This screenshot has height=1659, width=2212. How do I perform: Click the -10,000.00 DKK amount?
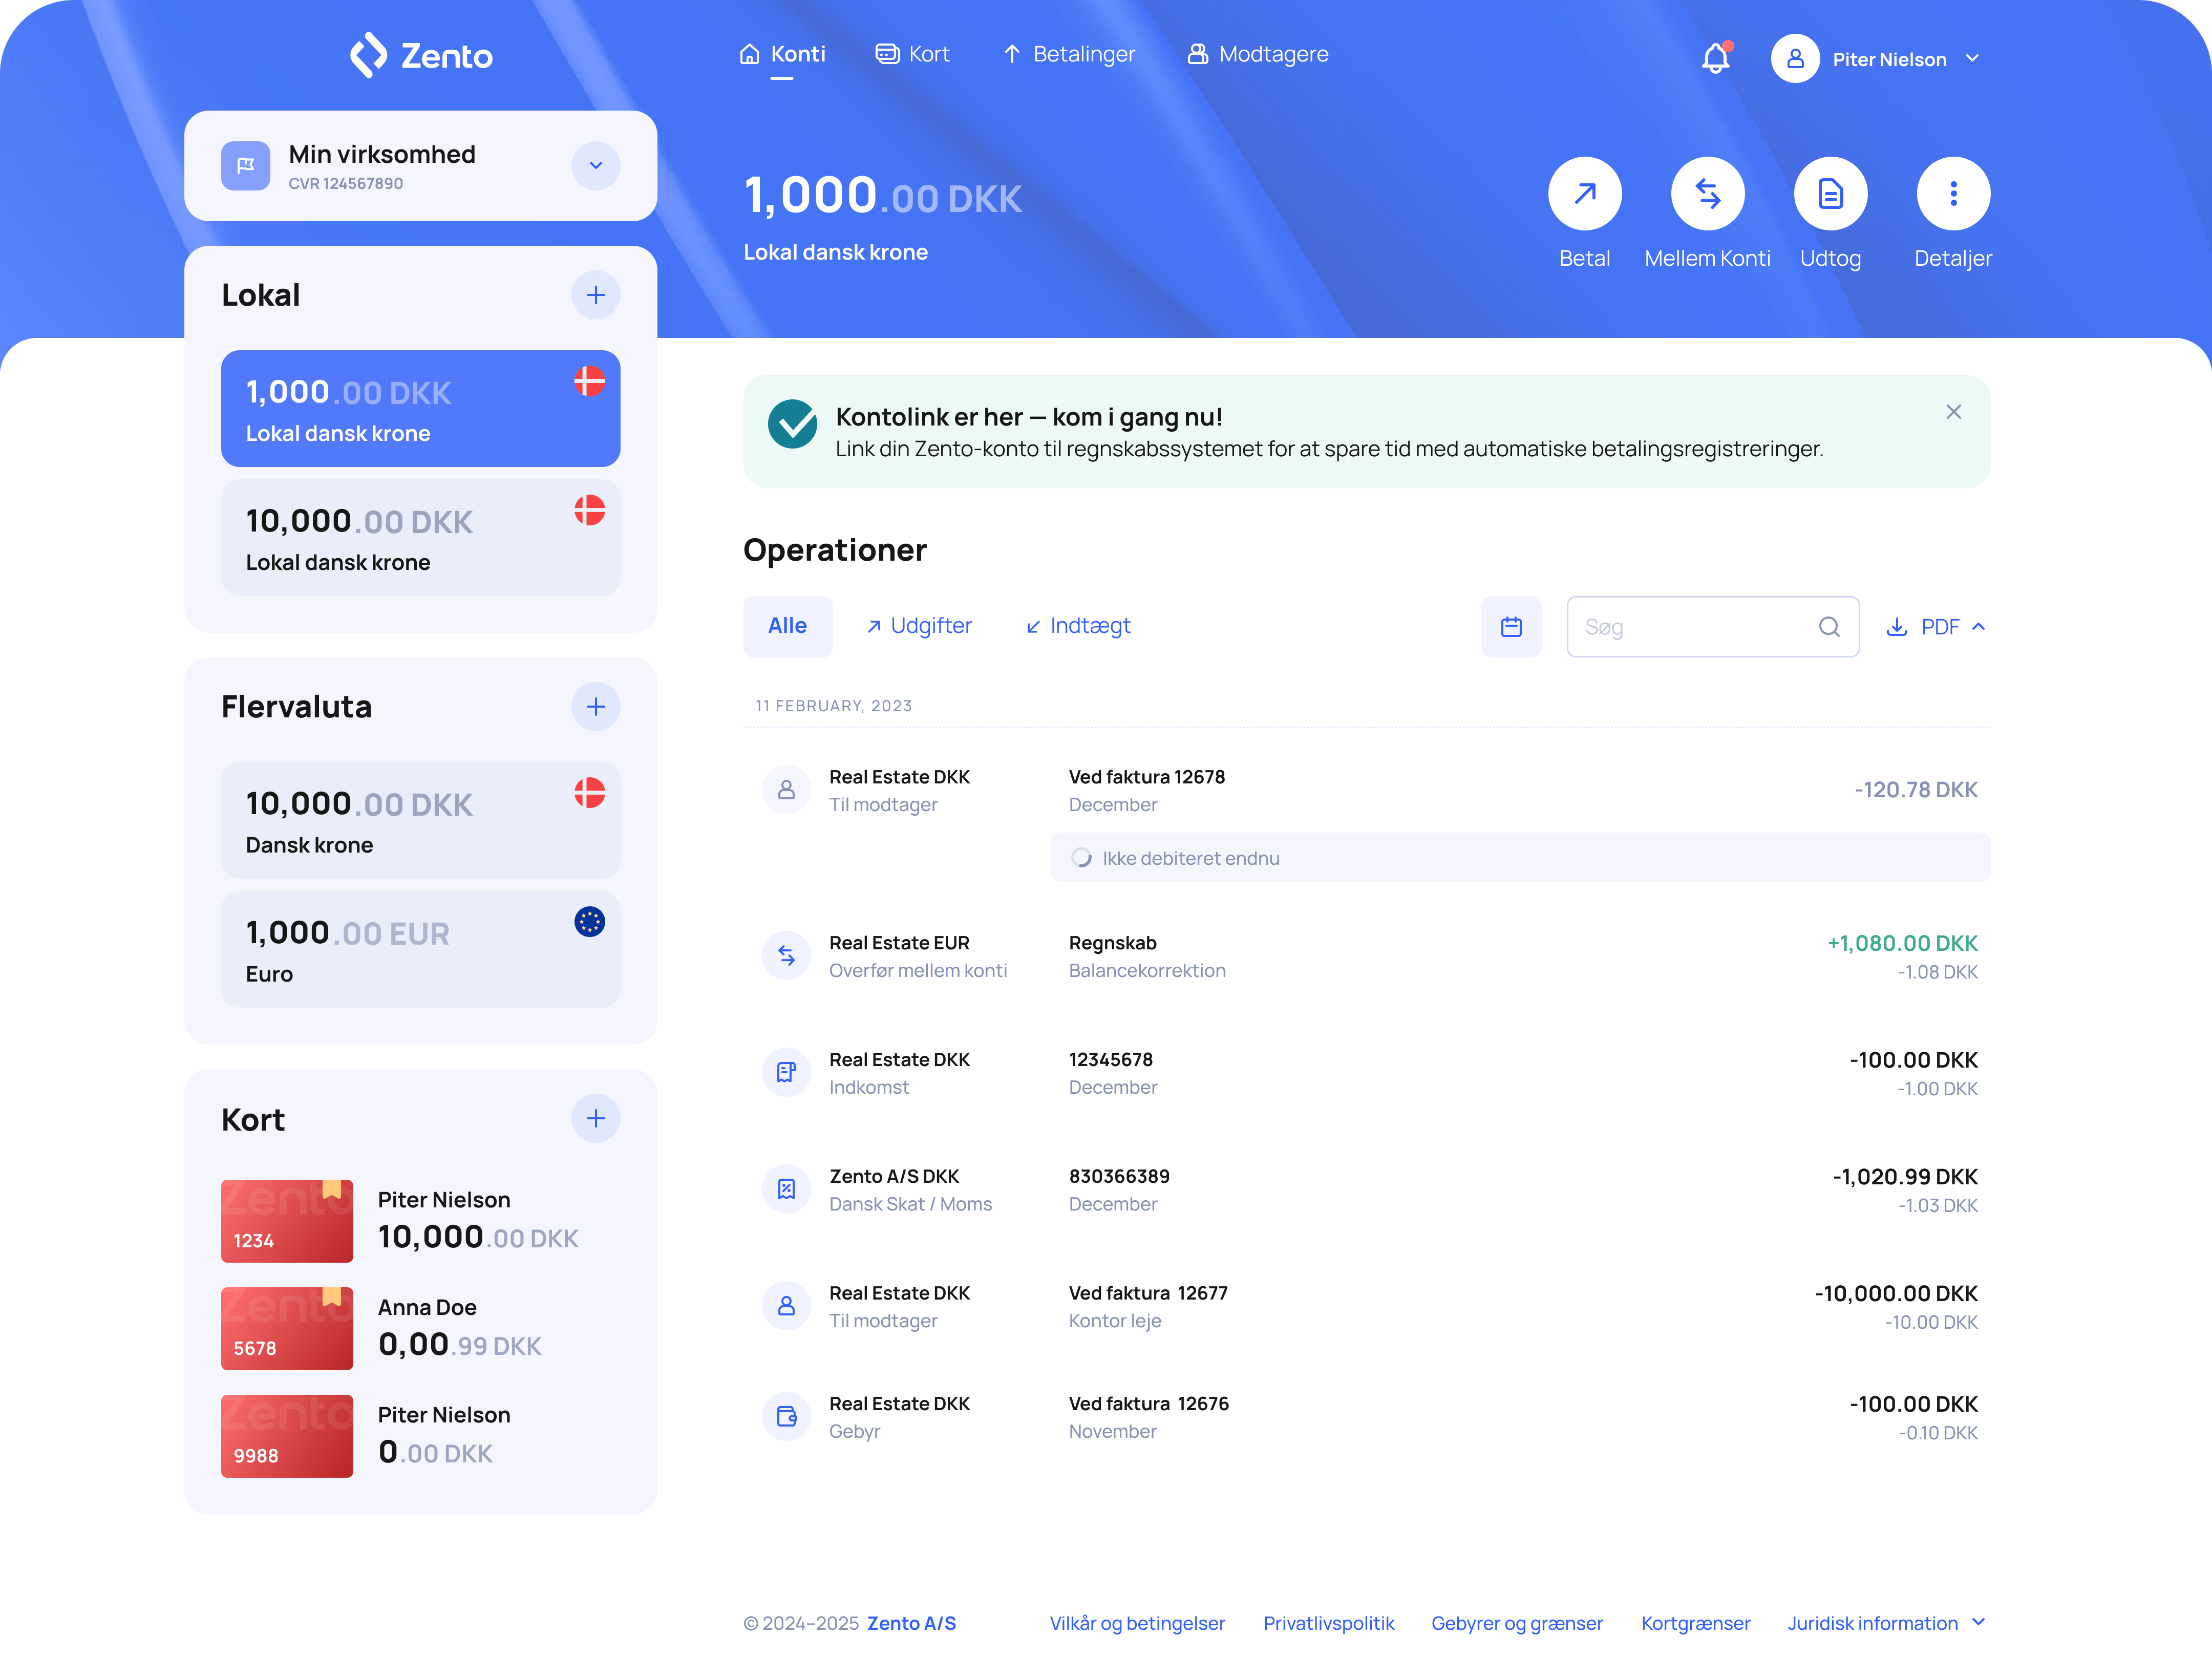click(x=1896, y=1293)
